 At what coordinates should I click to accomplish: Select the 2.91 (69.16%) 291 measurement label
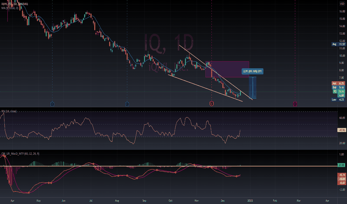[x=252, y=71]
